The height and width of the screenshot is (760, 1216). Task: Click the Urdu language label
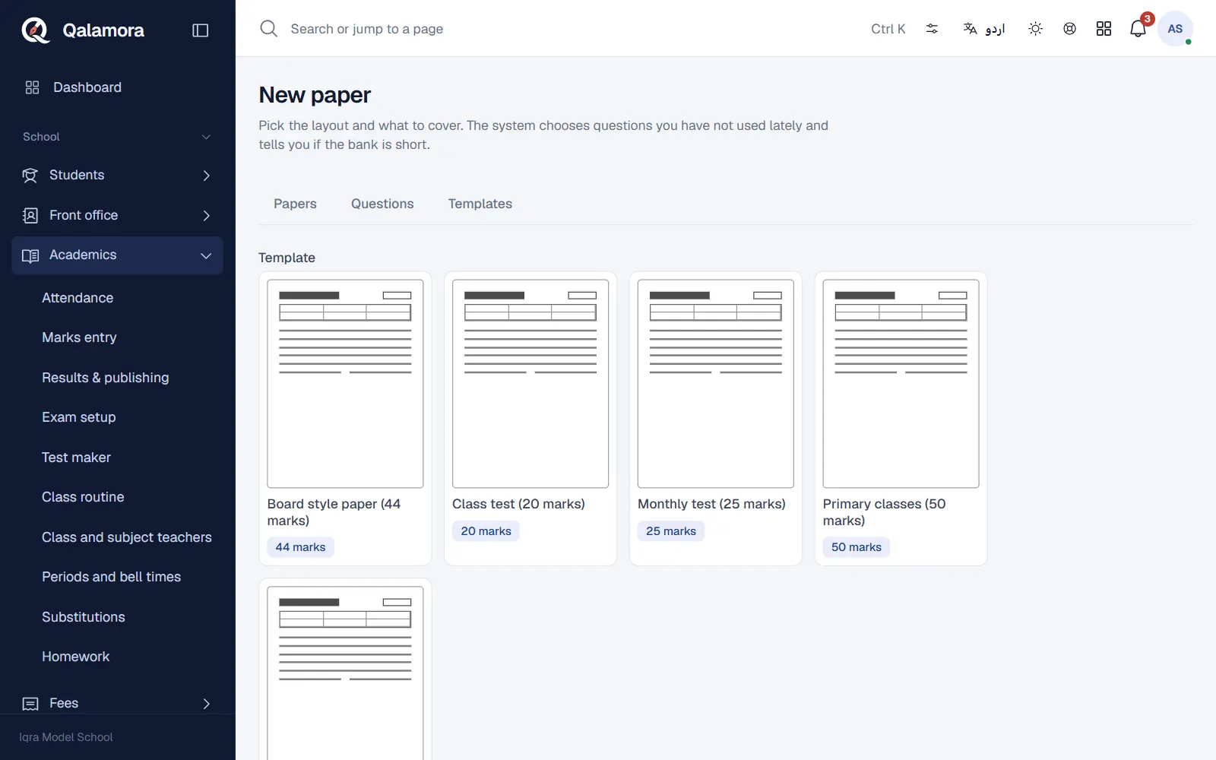pos(995,29)
